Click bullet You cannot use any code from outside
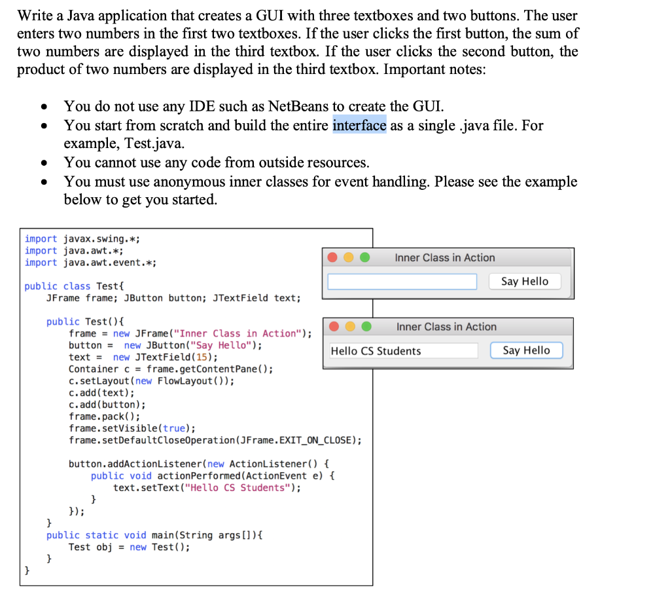The height and width of the screenshot is (613, 670). 217,162
